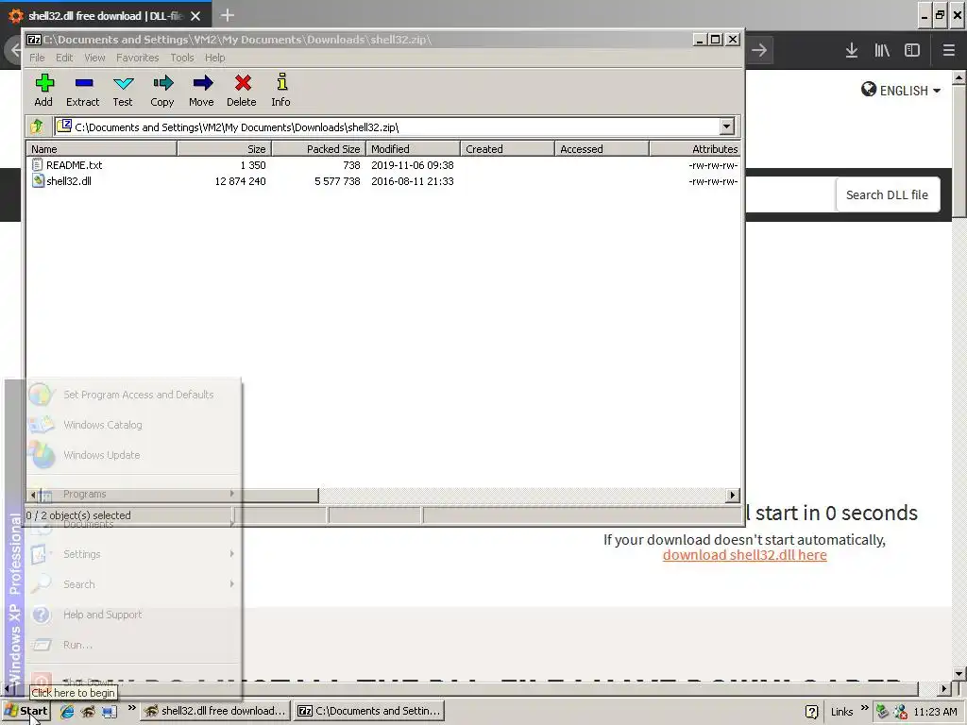Image resolution: width=967 pixels, height=725 pixels.
Task: Click browser vertical scrollbar up arrow
Action: coord(959,77)
